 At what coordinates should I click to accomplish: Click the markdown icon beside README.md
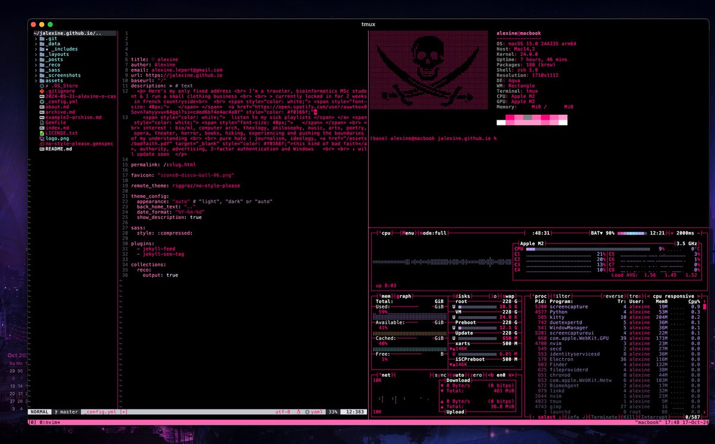pos(41,149)
